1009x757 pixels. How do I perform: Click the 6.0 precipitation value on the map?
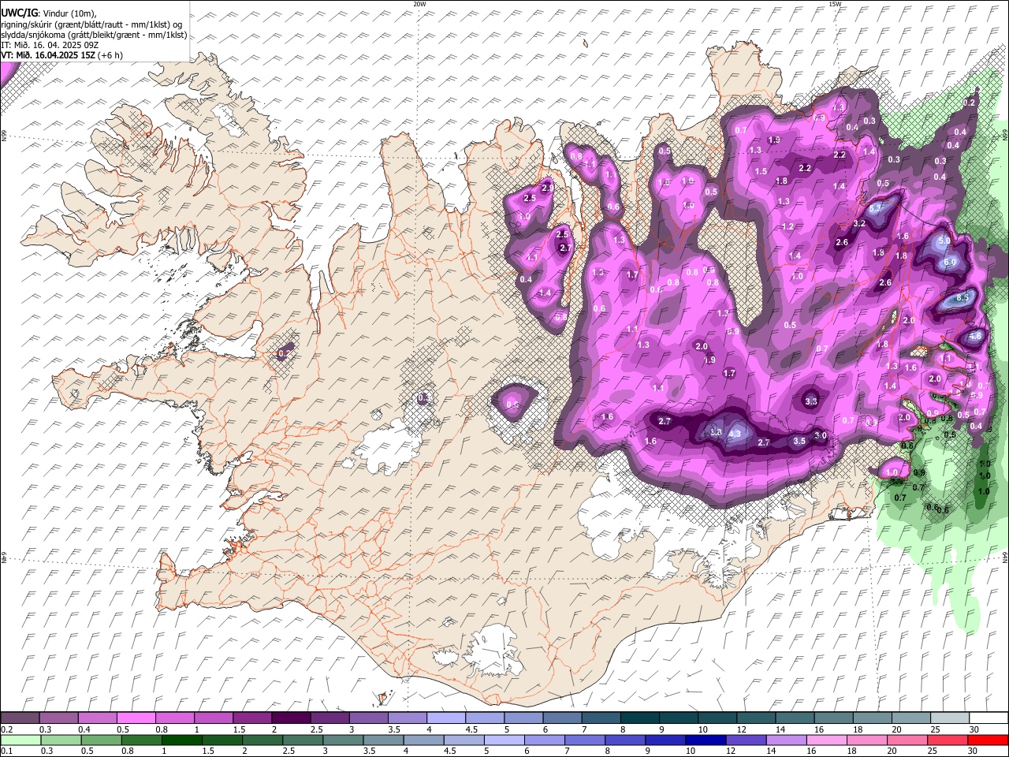(x=950, y=262)
